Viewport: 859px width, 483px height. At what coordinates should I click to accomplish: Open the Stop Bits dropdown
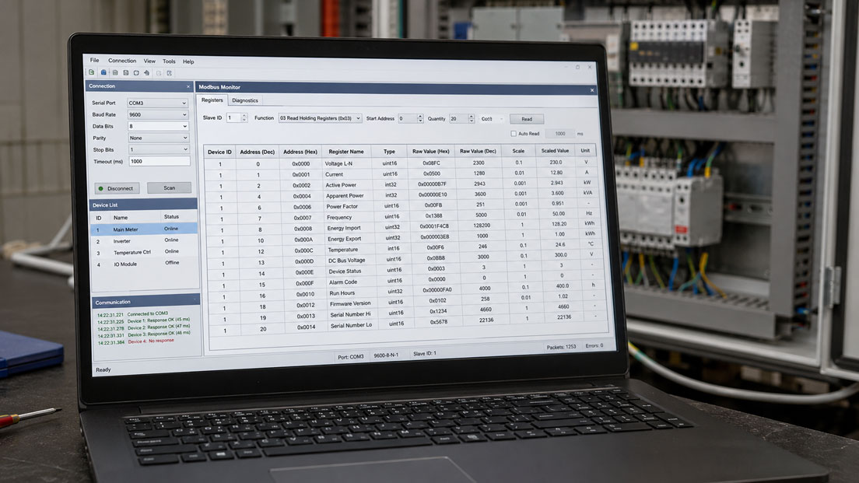pyautogui.click(x=159, y=149)
